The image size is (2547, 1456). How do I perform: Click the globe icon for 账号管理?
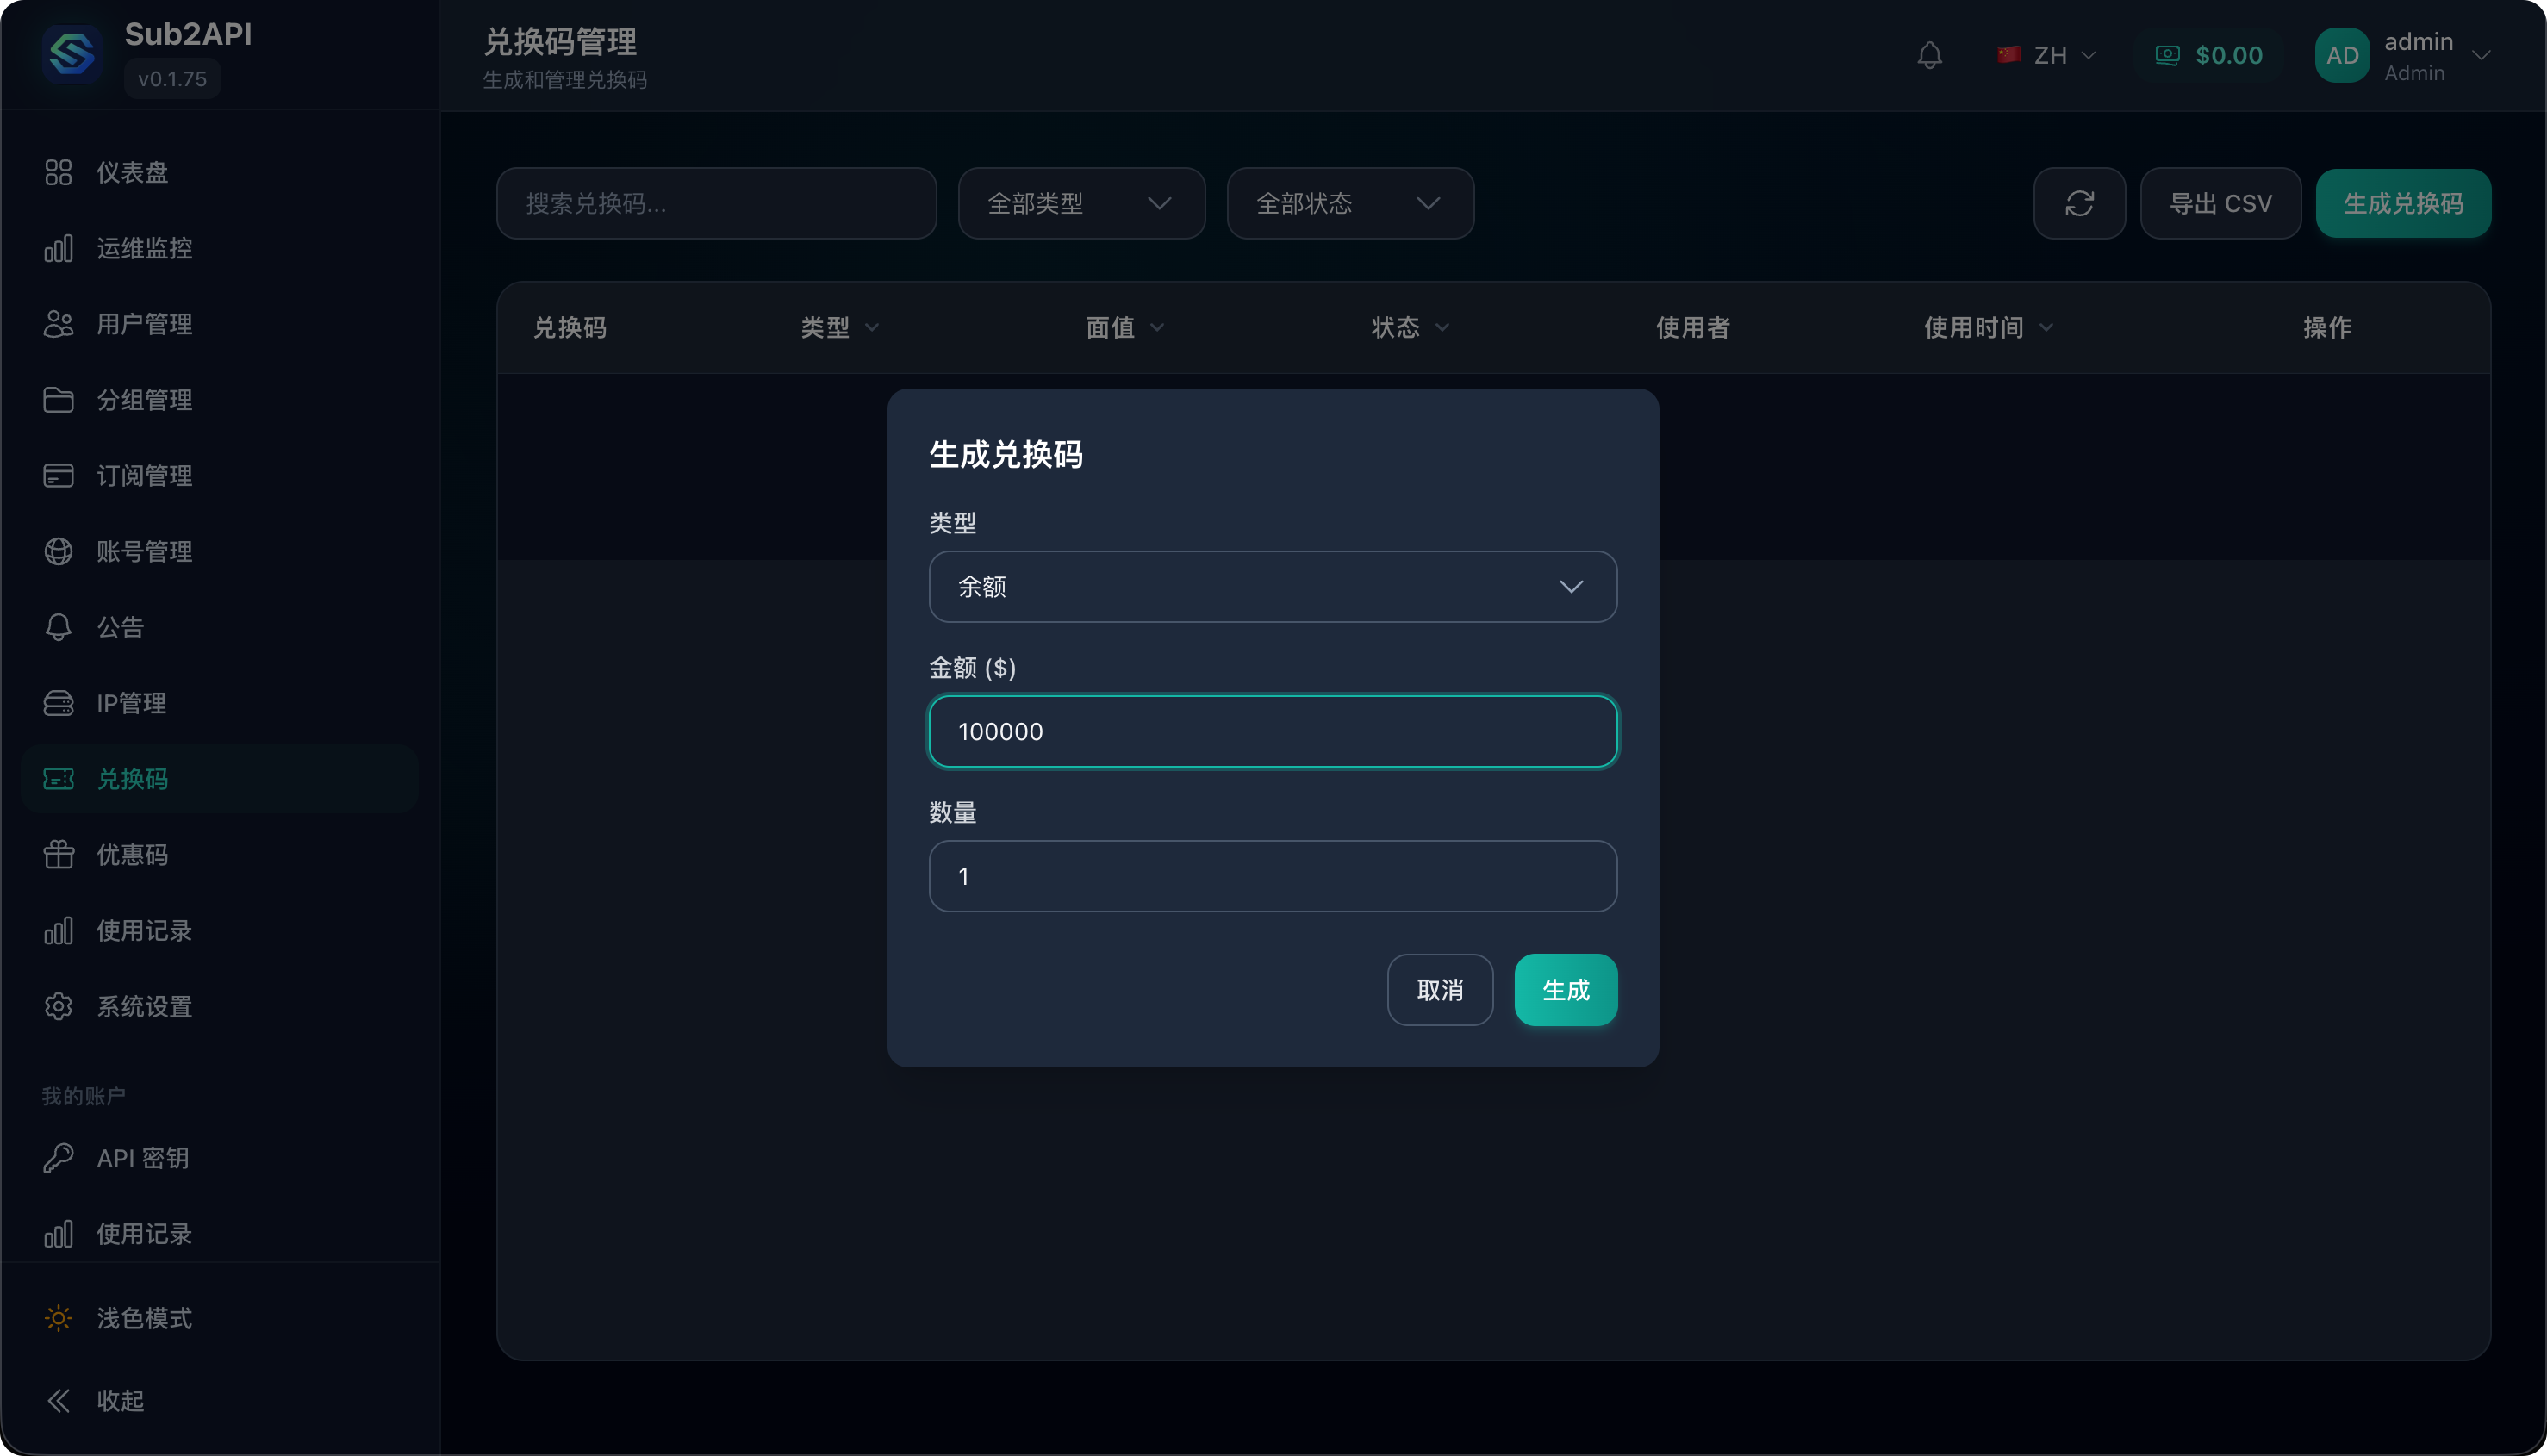tap(58, 551)
